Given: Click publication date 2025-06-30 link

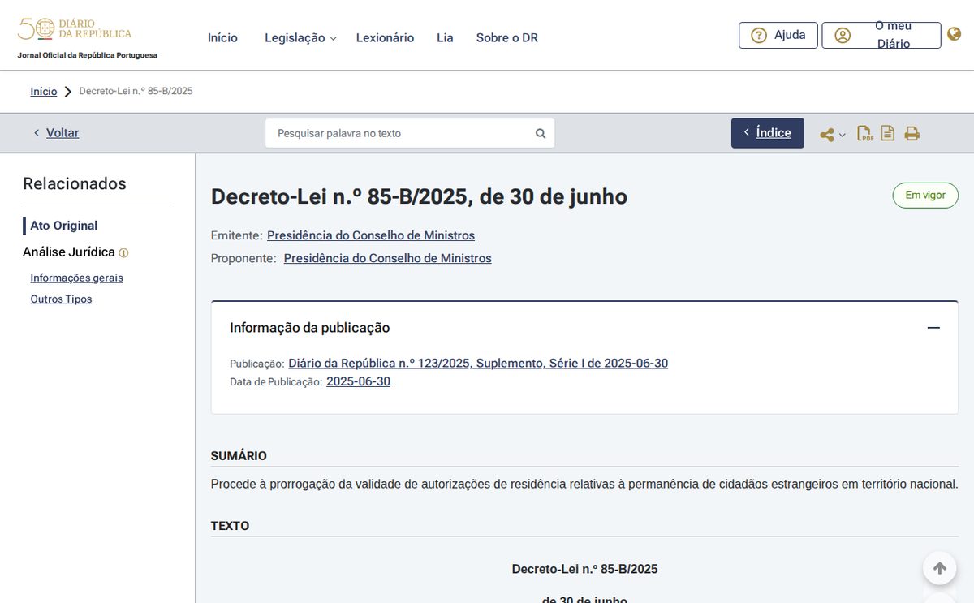Looking at the screenshot, I should [x=358, y=381].
